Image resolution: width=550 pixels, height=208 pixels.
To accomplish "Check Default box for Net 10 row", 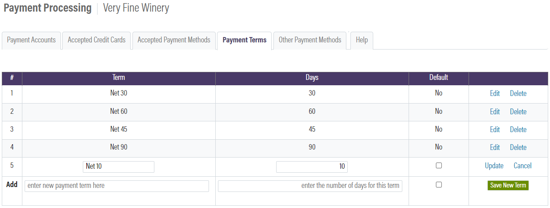I will 439,166.
